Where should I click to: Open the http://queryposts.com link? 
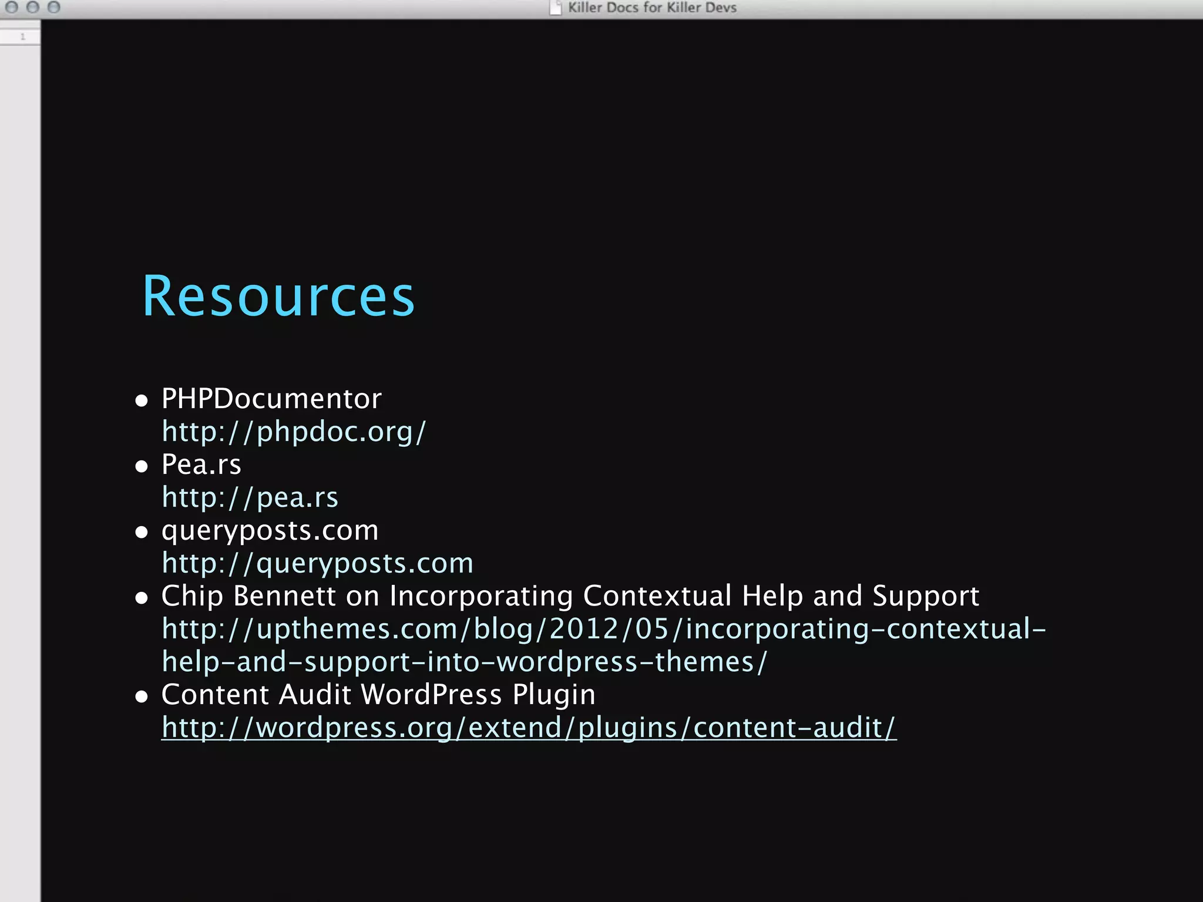point(317,564)
